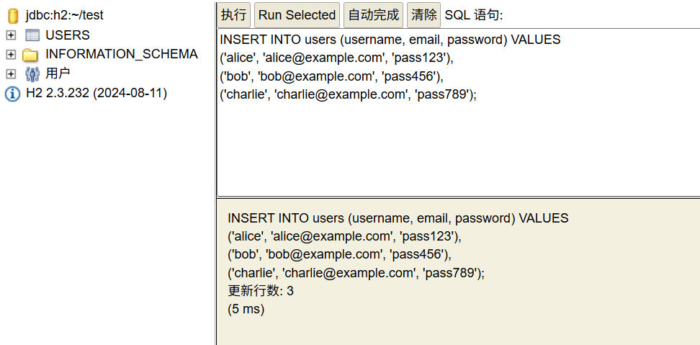Screen dimensions: 700x345
Task: Select the INFORMATION_SCHEMA label
Action: click(x=122, y=54)
